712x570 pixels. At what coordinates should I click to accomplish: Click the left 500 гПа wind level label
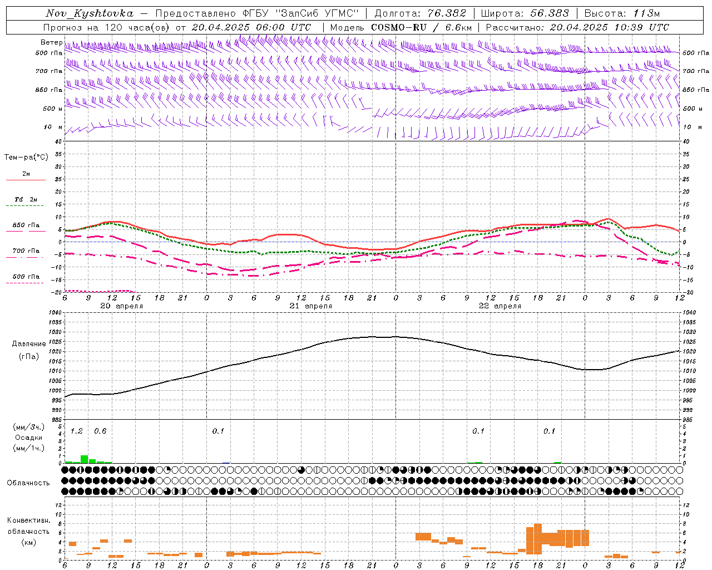coord(49,53)
